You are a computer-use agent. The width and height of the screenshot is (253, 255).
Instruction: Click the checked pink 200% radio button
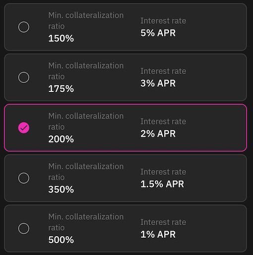click(24, 128)
